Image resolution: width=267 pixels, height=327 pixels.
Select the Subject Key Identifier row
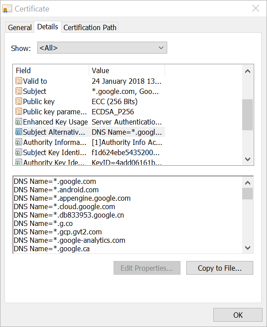coord(89,152)
